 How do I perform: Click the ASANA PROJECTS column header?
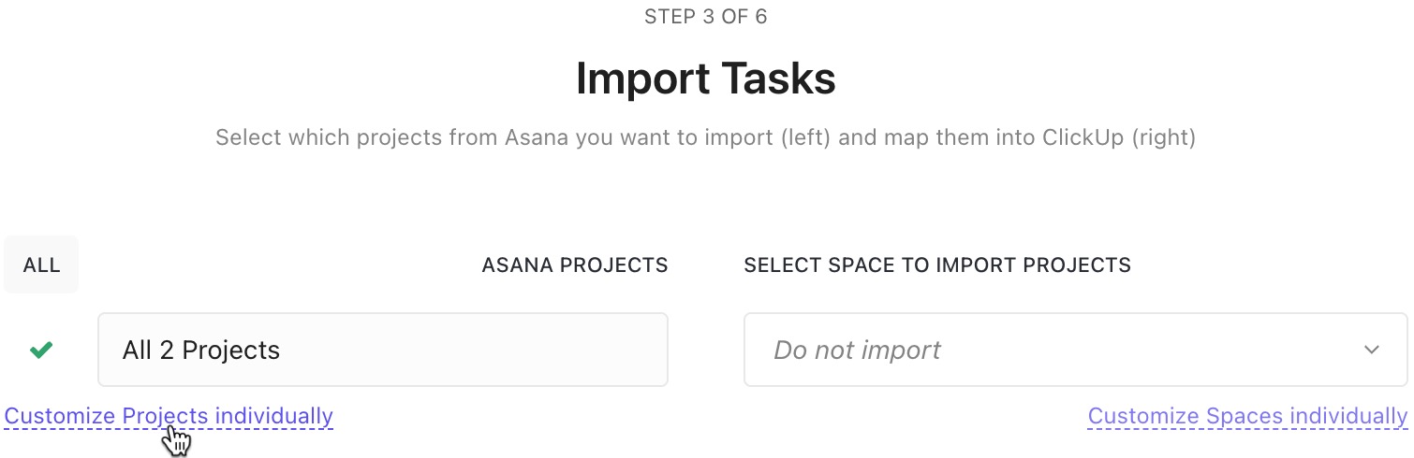coord(575,265)
